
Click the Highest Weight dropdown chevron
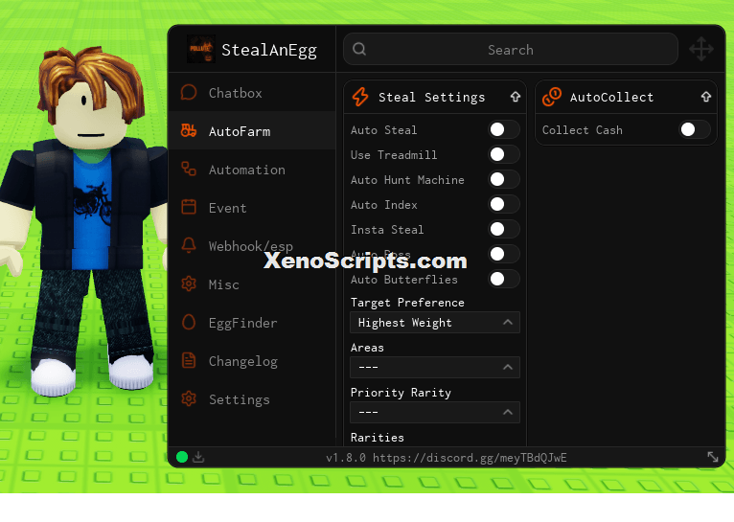508,322
